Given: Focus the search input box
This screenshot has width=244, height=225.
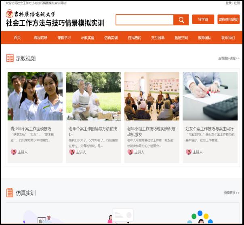Looking at the screenshot, I should pos(145,20).
